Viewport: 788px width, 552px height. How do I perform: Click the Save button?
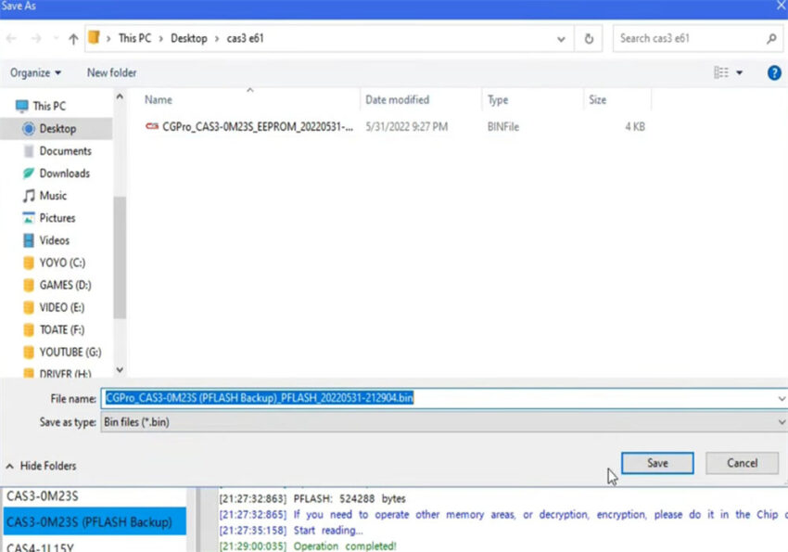(656, 463)
